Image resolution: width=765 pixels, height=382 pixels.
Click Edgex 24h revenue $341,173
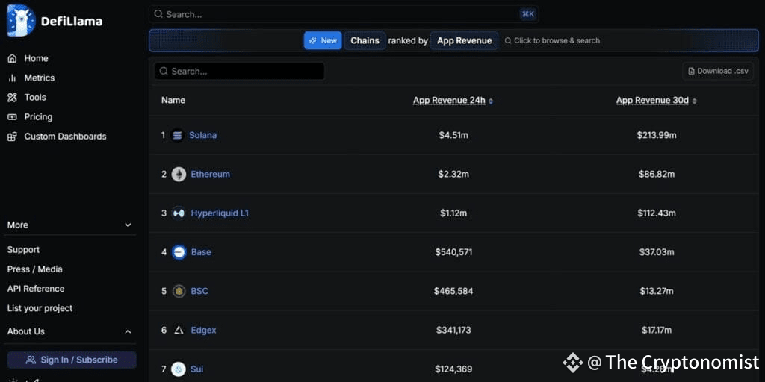coord(453,330)
